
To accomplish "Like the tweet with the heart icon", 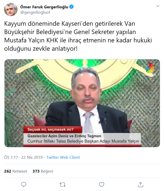I will [102, 184].
